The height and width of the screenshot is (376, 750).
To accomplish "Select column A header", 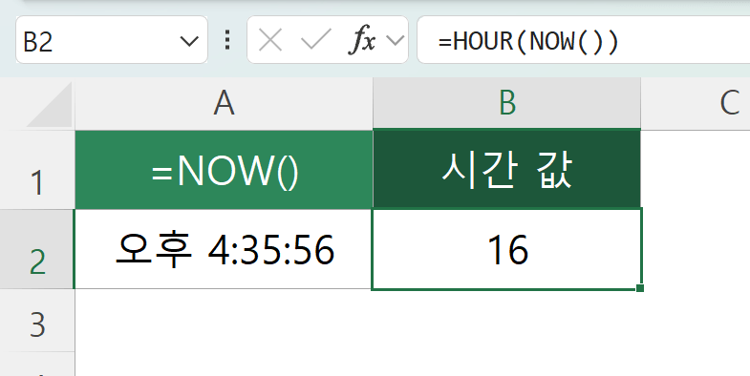I will click(x=224, y=103).
